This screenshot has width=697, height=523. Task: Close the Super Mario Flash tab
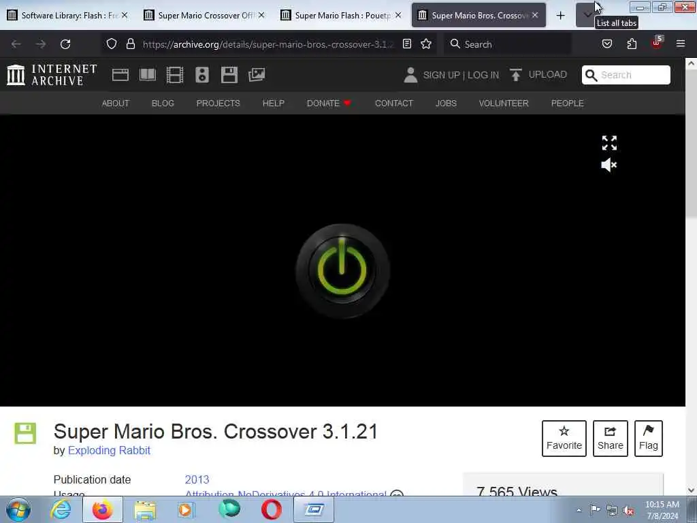[398, 15]
